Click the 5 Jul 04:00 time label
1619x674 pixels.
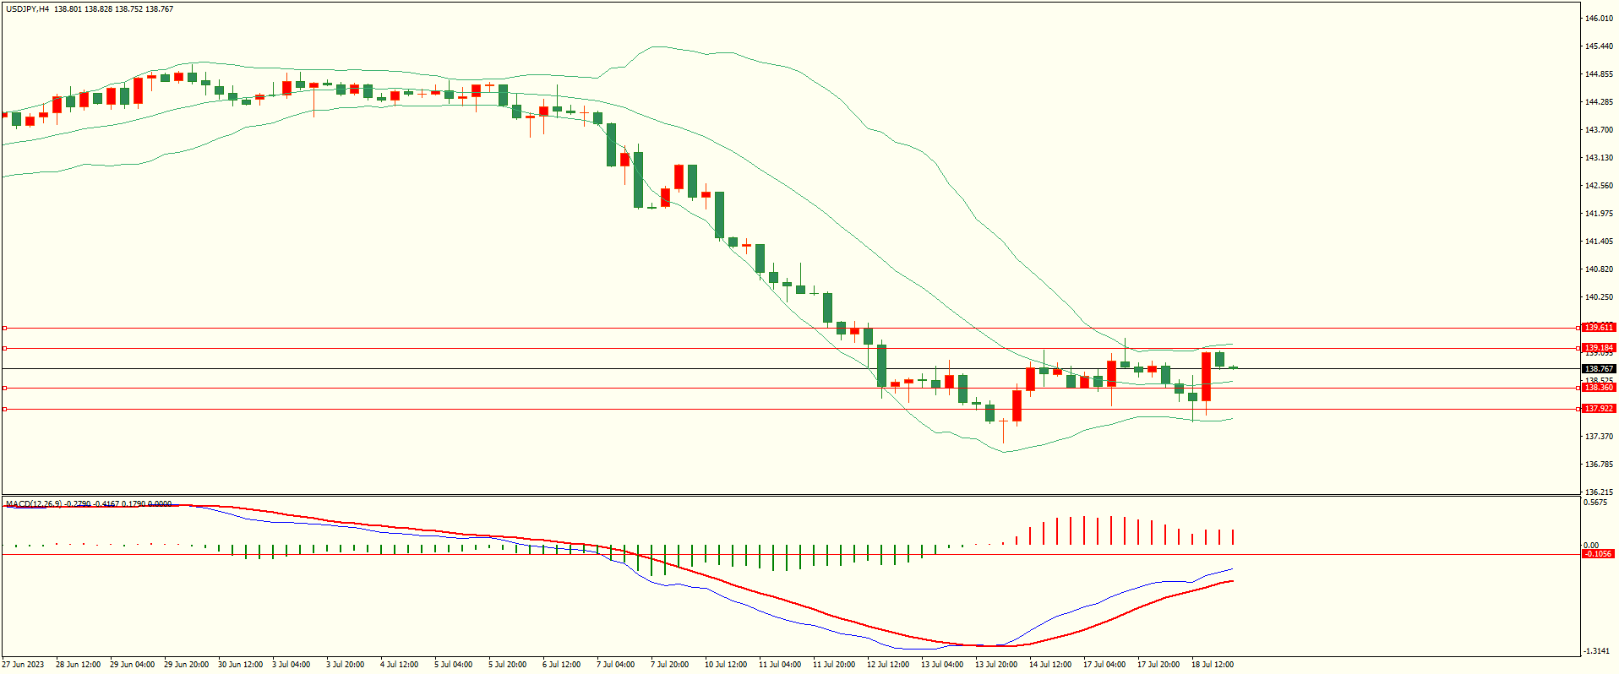coord(454,665)
